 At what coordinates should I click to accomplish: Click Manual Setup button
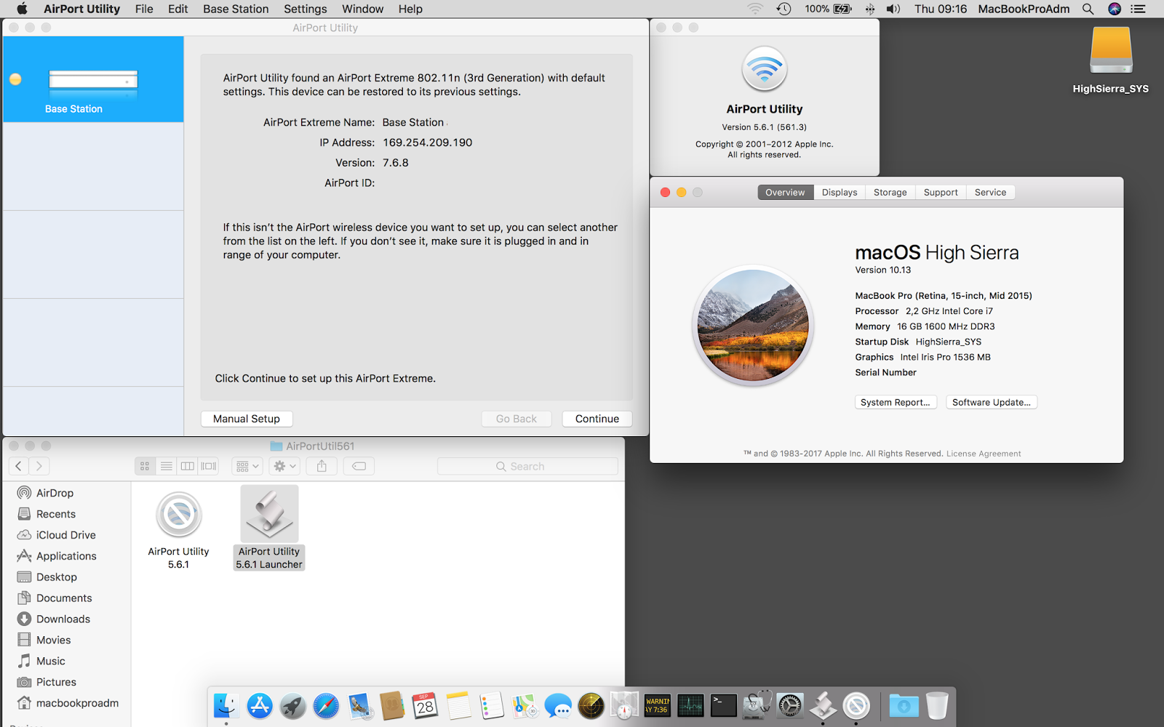click(x=247, y=419)
